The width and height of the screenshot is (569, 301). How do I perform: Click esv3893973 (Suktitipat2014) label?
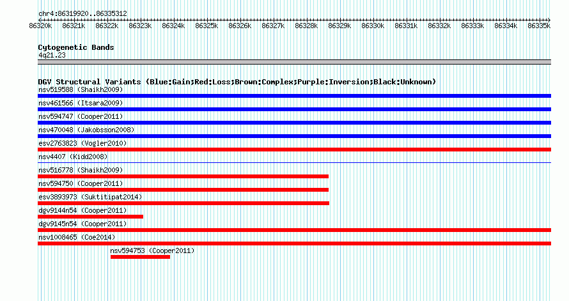coord(90,197)
